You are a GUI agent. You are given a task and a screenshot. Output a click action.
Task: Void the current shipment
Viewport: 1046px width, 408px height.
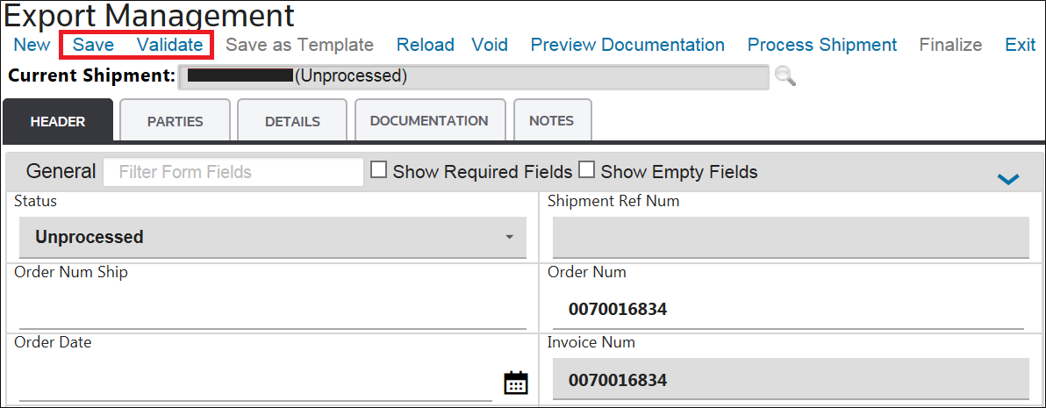490,45
